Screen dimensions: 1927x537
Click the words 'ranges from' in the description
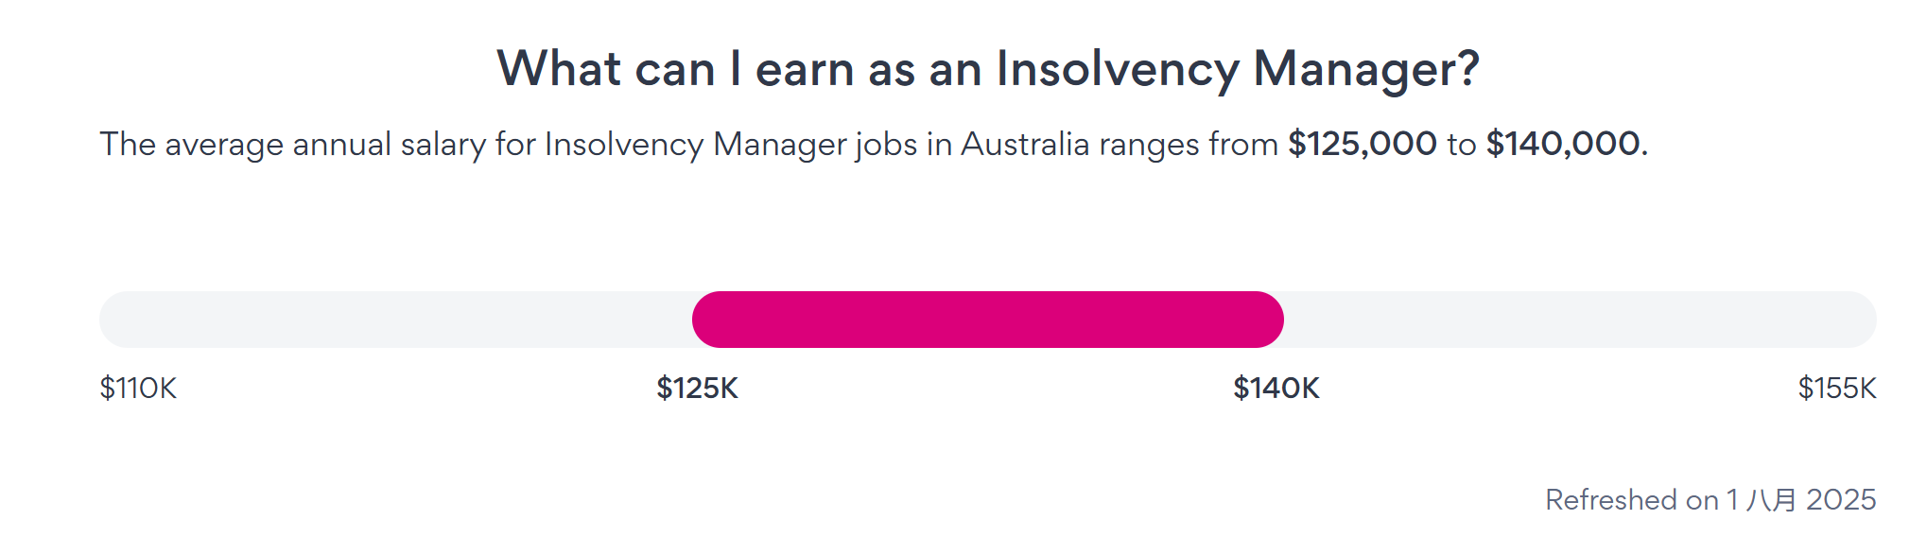[1188, 145]
